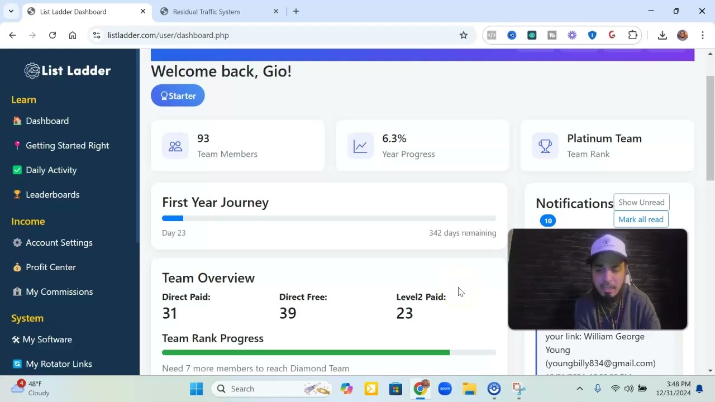This screenshot has height=402, width=715.
Task: Click the Team Members people icon
Action: click(175, 146)
